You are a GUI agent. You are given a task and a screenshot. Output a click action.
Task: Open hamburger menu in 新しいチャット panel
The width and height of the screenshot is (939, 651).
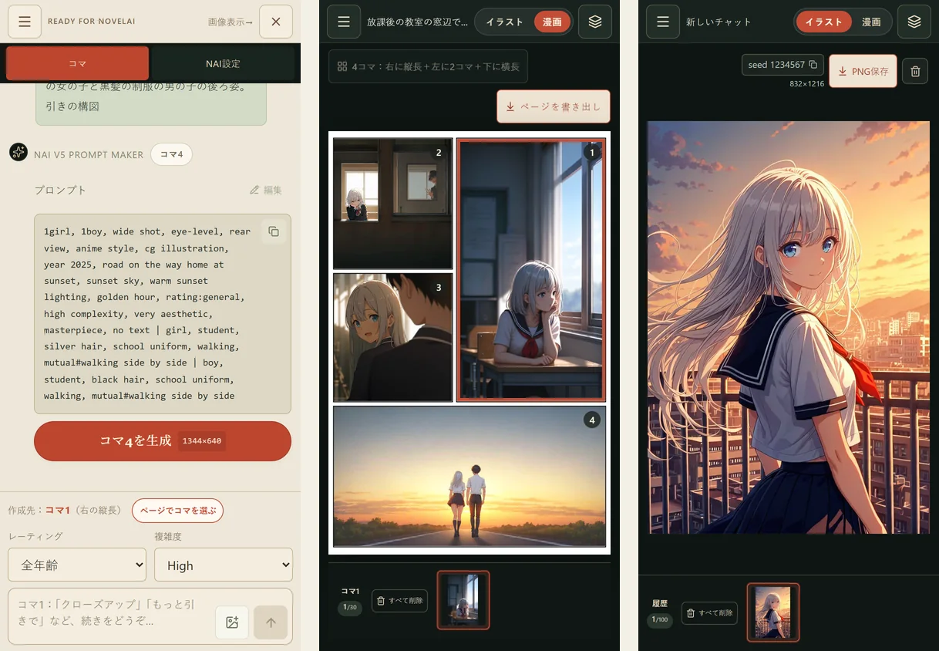pos(663,22)
